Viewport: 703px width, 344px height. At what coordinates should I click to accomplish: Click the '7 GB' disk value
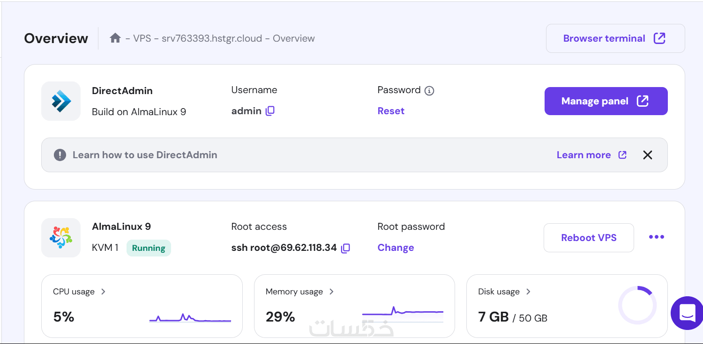494,317
